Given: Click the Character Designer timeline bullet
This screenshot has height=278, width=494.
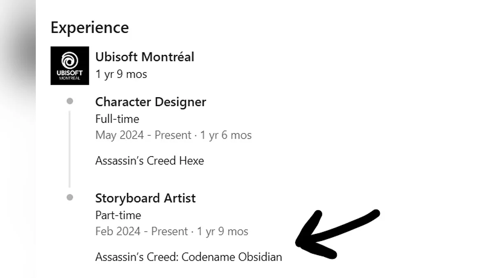Looking at the screenshot, I should coord(70,101).
